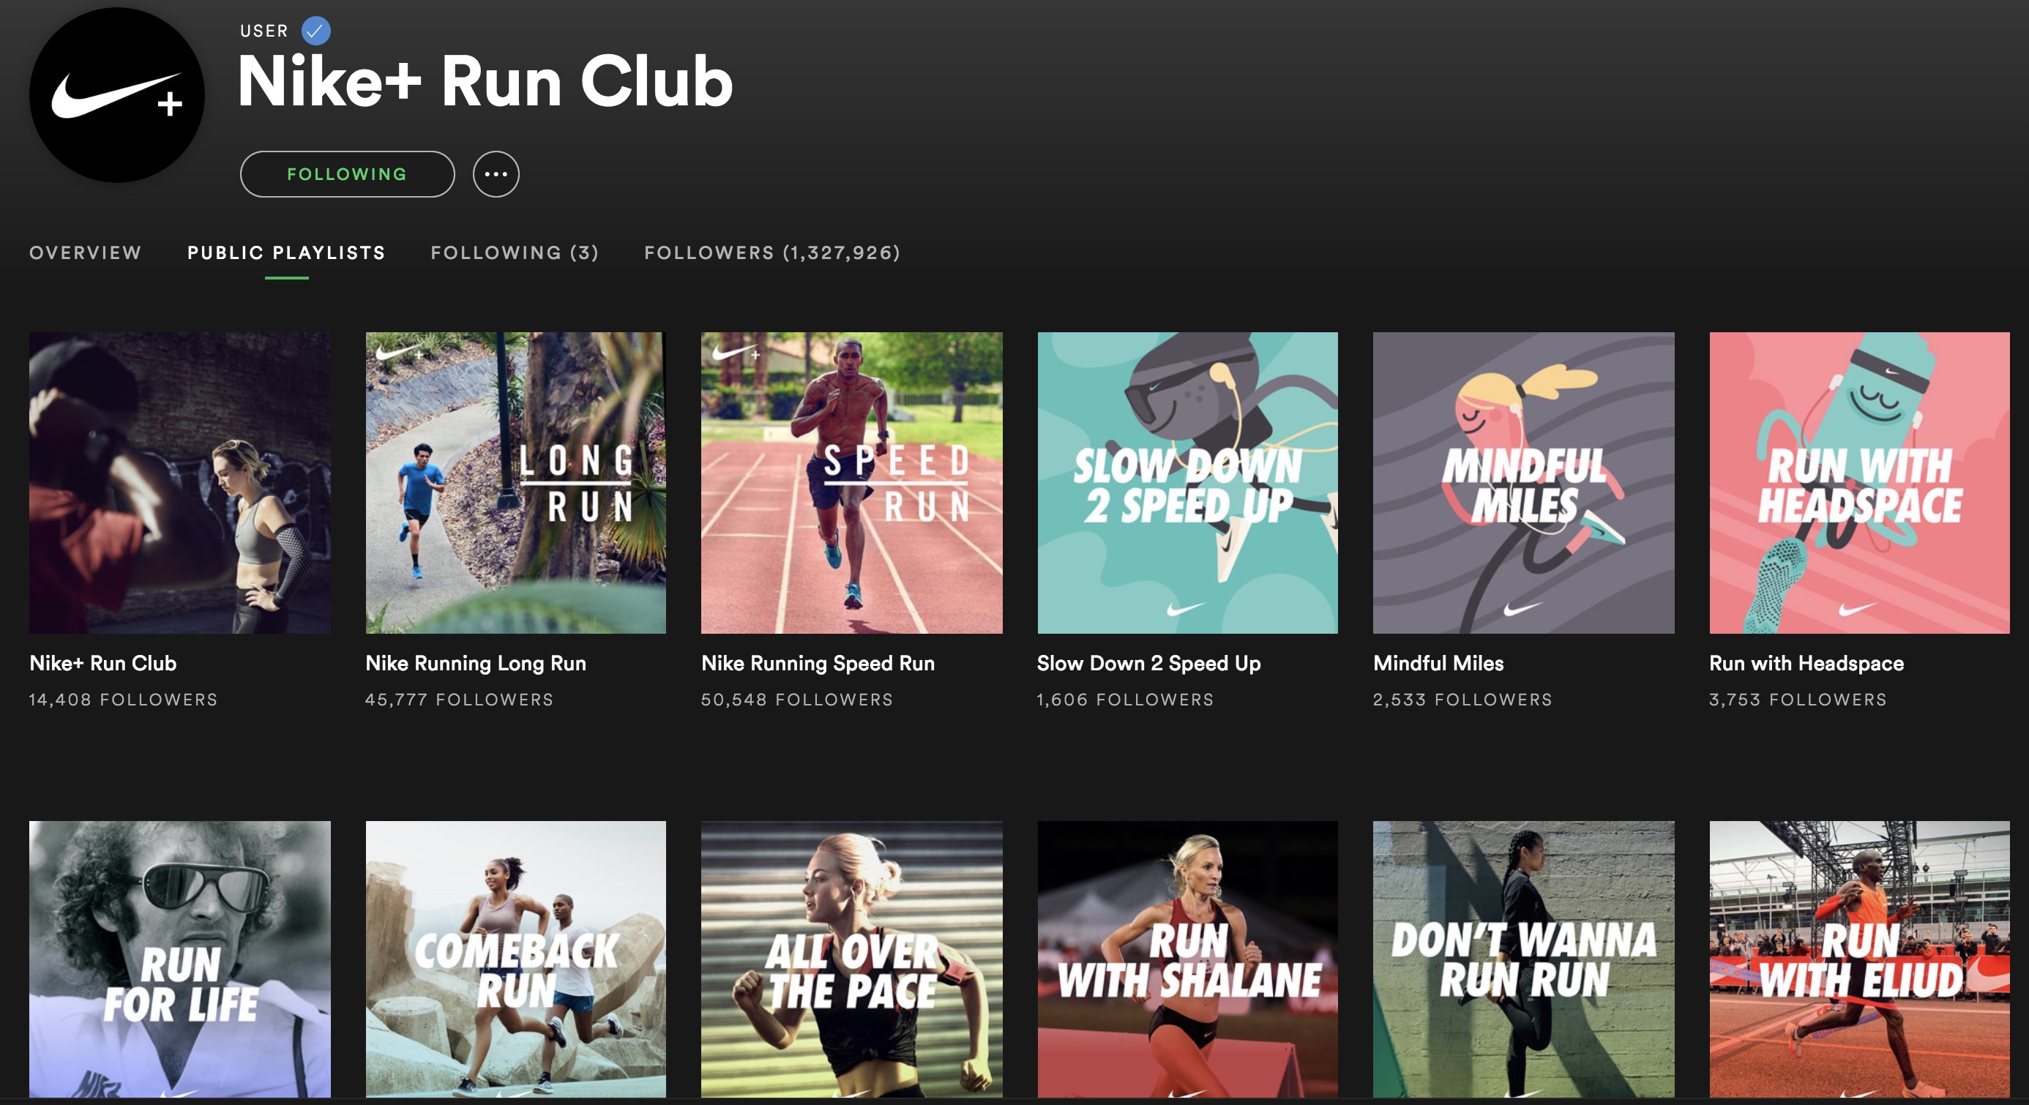Open the Following (3) tab
2029x1105 pixels.
515,252
